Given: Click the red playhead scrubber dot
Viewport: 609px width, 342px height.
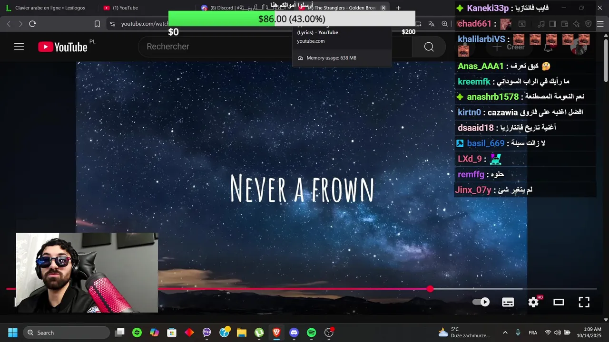Looking at the screenshot, I should click(430, 289).
